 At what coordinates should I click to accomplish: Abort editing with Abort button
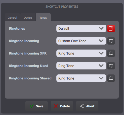click(x=87, y=106)
